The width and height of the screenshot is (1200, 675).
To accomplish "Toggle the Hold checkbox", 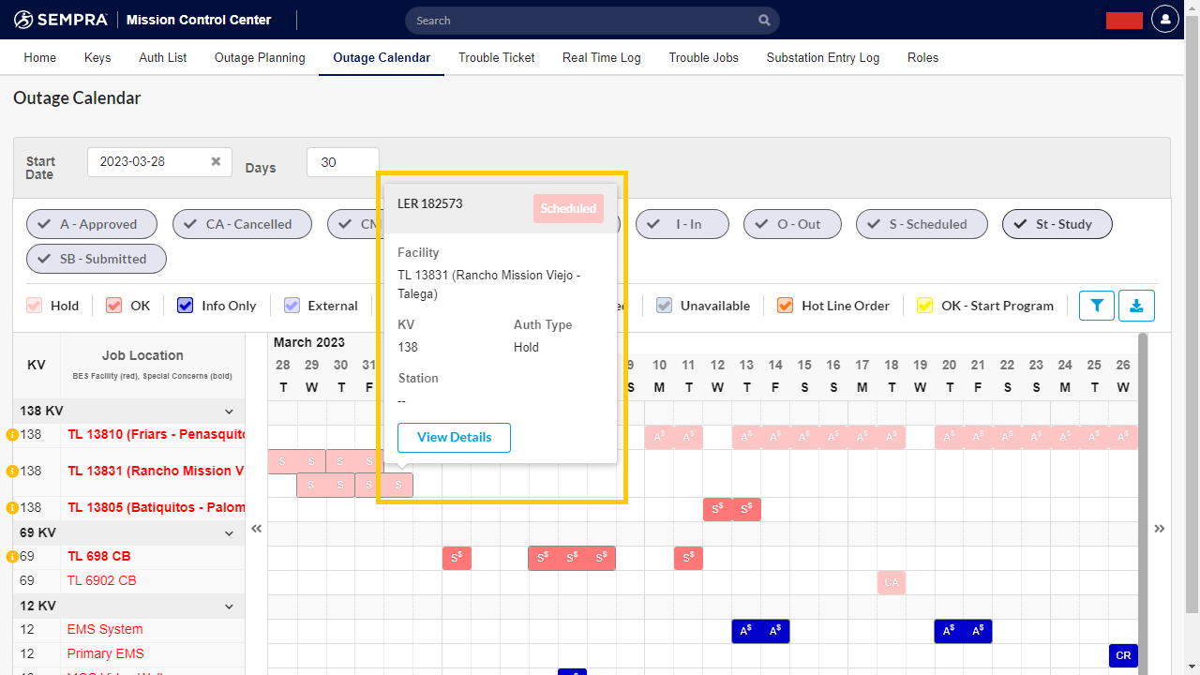I will [35, 306].
